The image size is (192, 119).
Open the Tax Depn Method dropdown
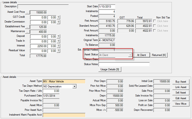click(x=74, y=86)
